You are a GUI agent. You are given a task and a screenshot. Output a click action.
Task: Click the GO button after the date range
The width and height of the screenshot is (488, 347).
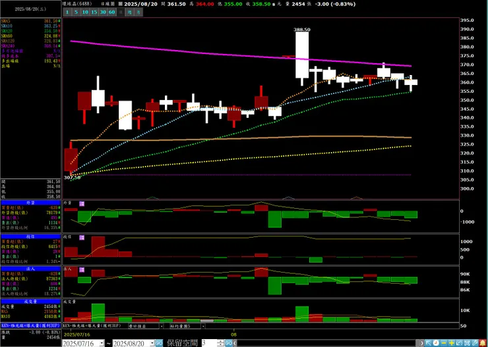159,343
